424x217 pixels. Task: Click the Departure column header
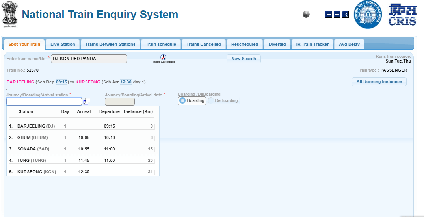110,111
